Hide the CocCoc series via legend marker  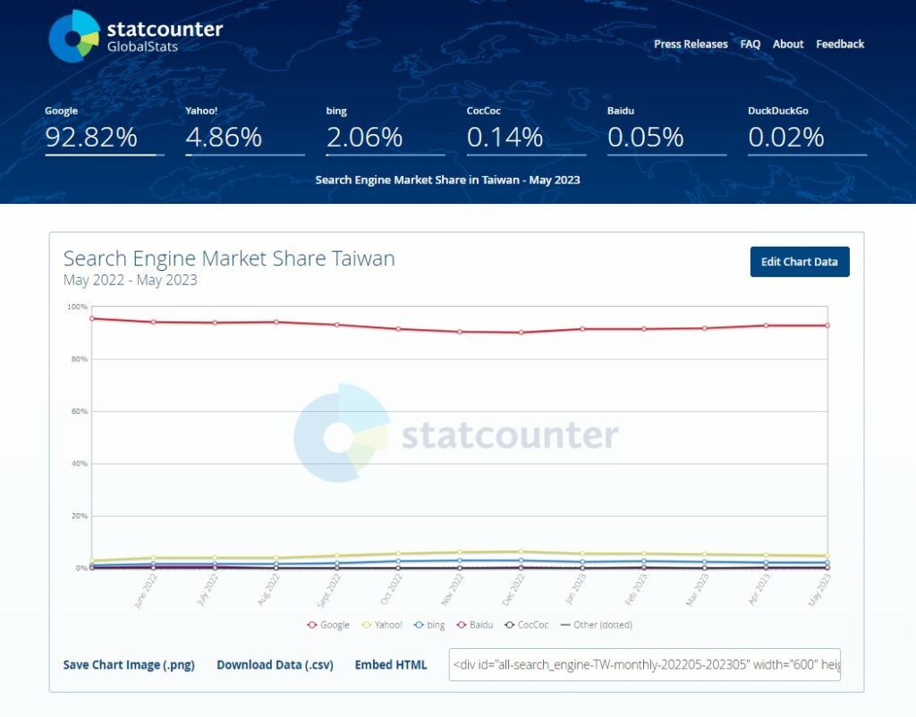click(x=510, y=625)
